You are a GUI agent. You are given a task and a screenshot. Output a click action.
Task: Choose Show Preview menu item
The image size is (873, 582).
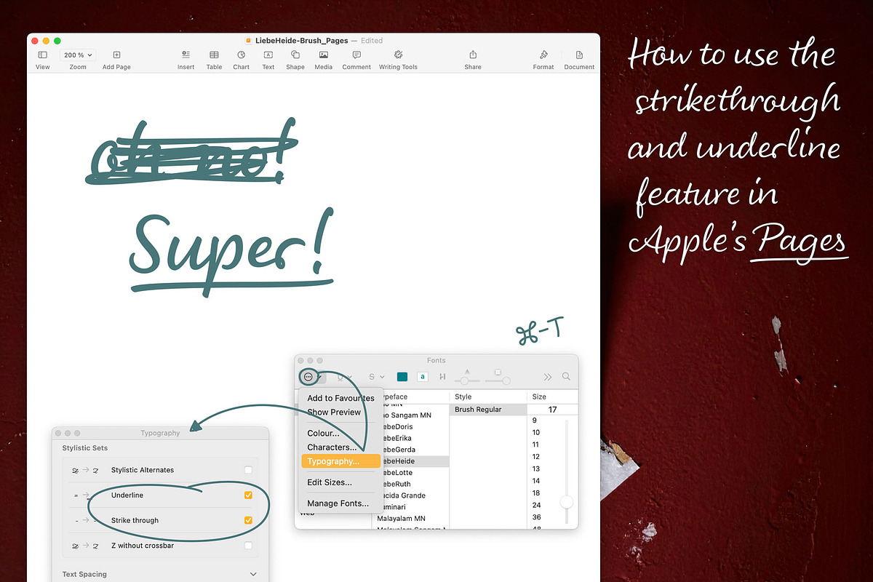point(340,412)
